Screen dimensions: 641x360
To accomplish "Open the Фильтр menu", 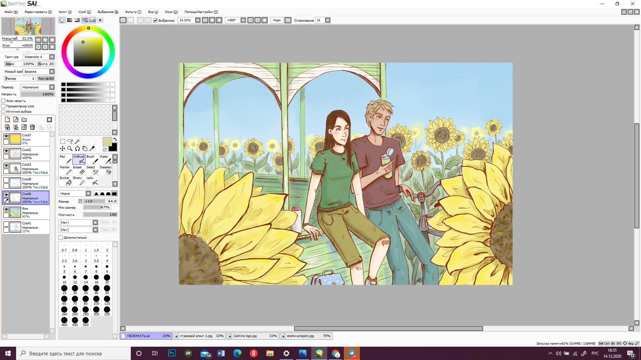I will (x=133, y=12).
